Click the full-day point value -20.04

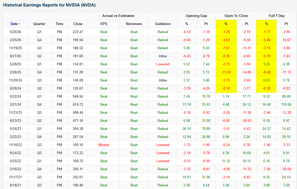click(x=286, y=169)
